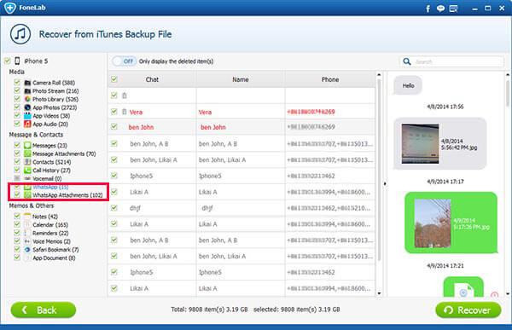Uncheck the Contacts (5214) checkbox
The image size is (512, 330).
pos(17,161)
